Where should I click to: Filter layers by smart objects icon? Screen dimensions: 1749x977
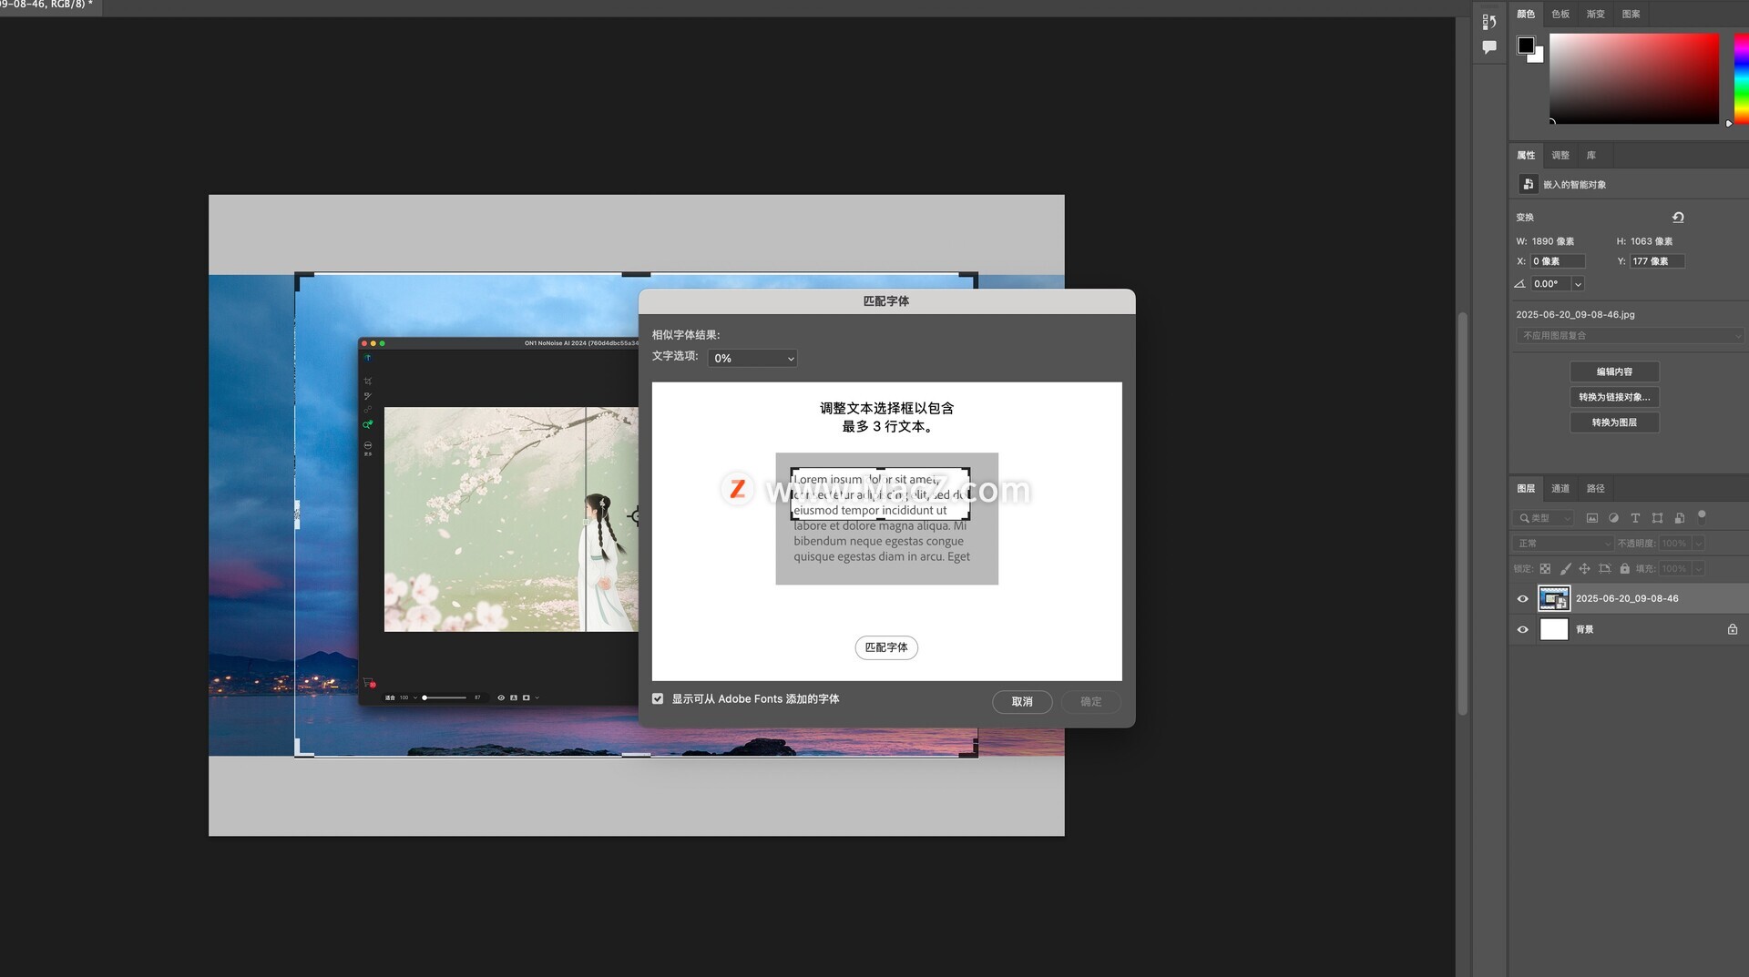pos(1680,518)
